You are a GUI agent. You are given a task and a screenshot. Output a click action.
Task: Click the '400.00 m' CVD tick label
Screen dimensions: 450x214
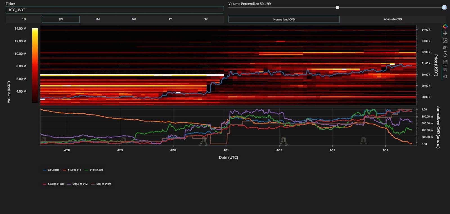click(427, 130)
